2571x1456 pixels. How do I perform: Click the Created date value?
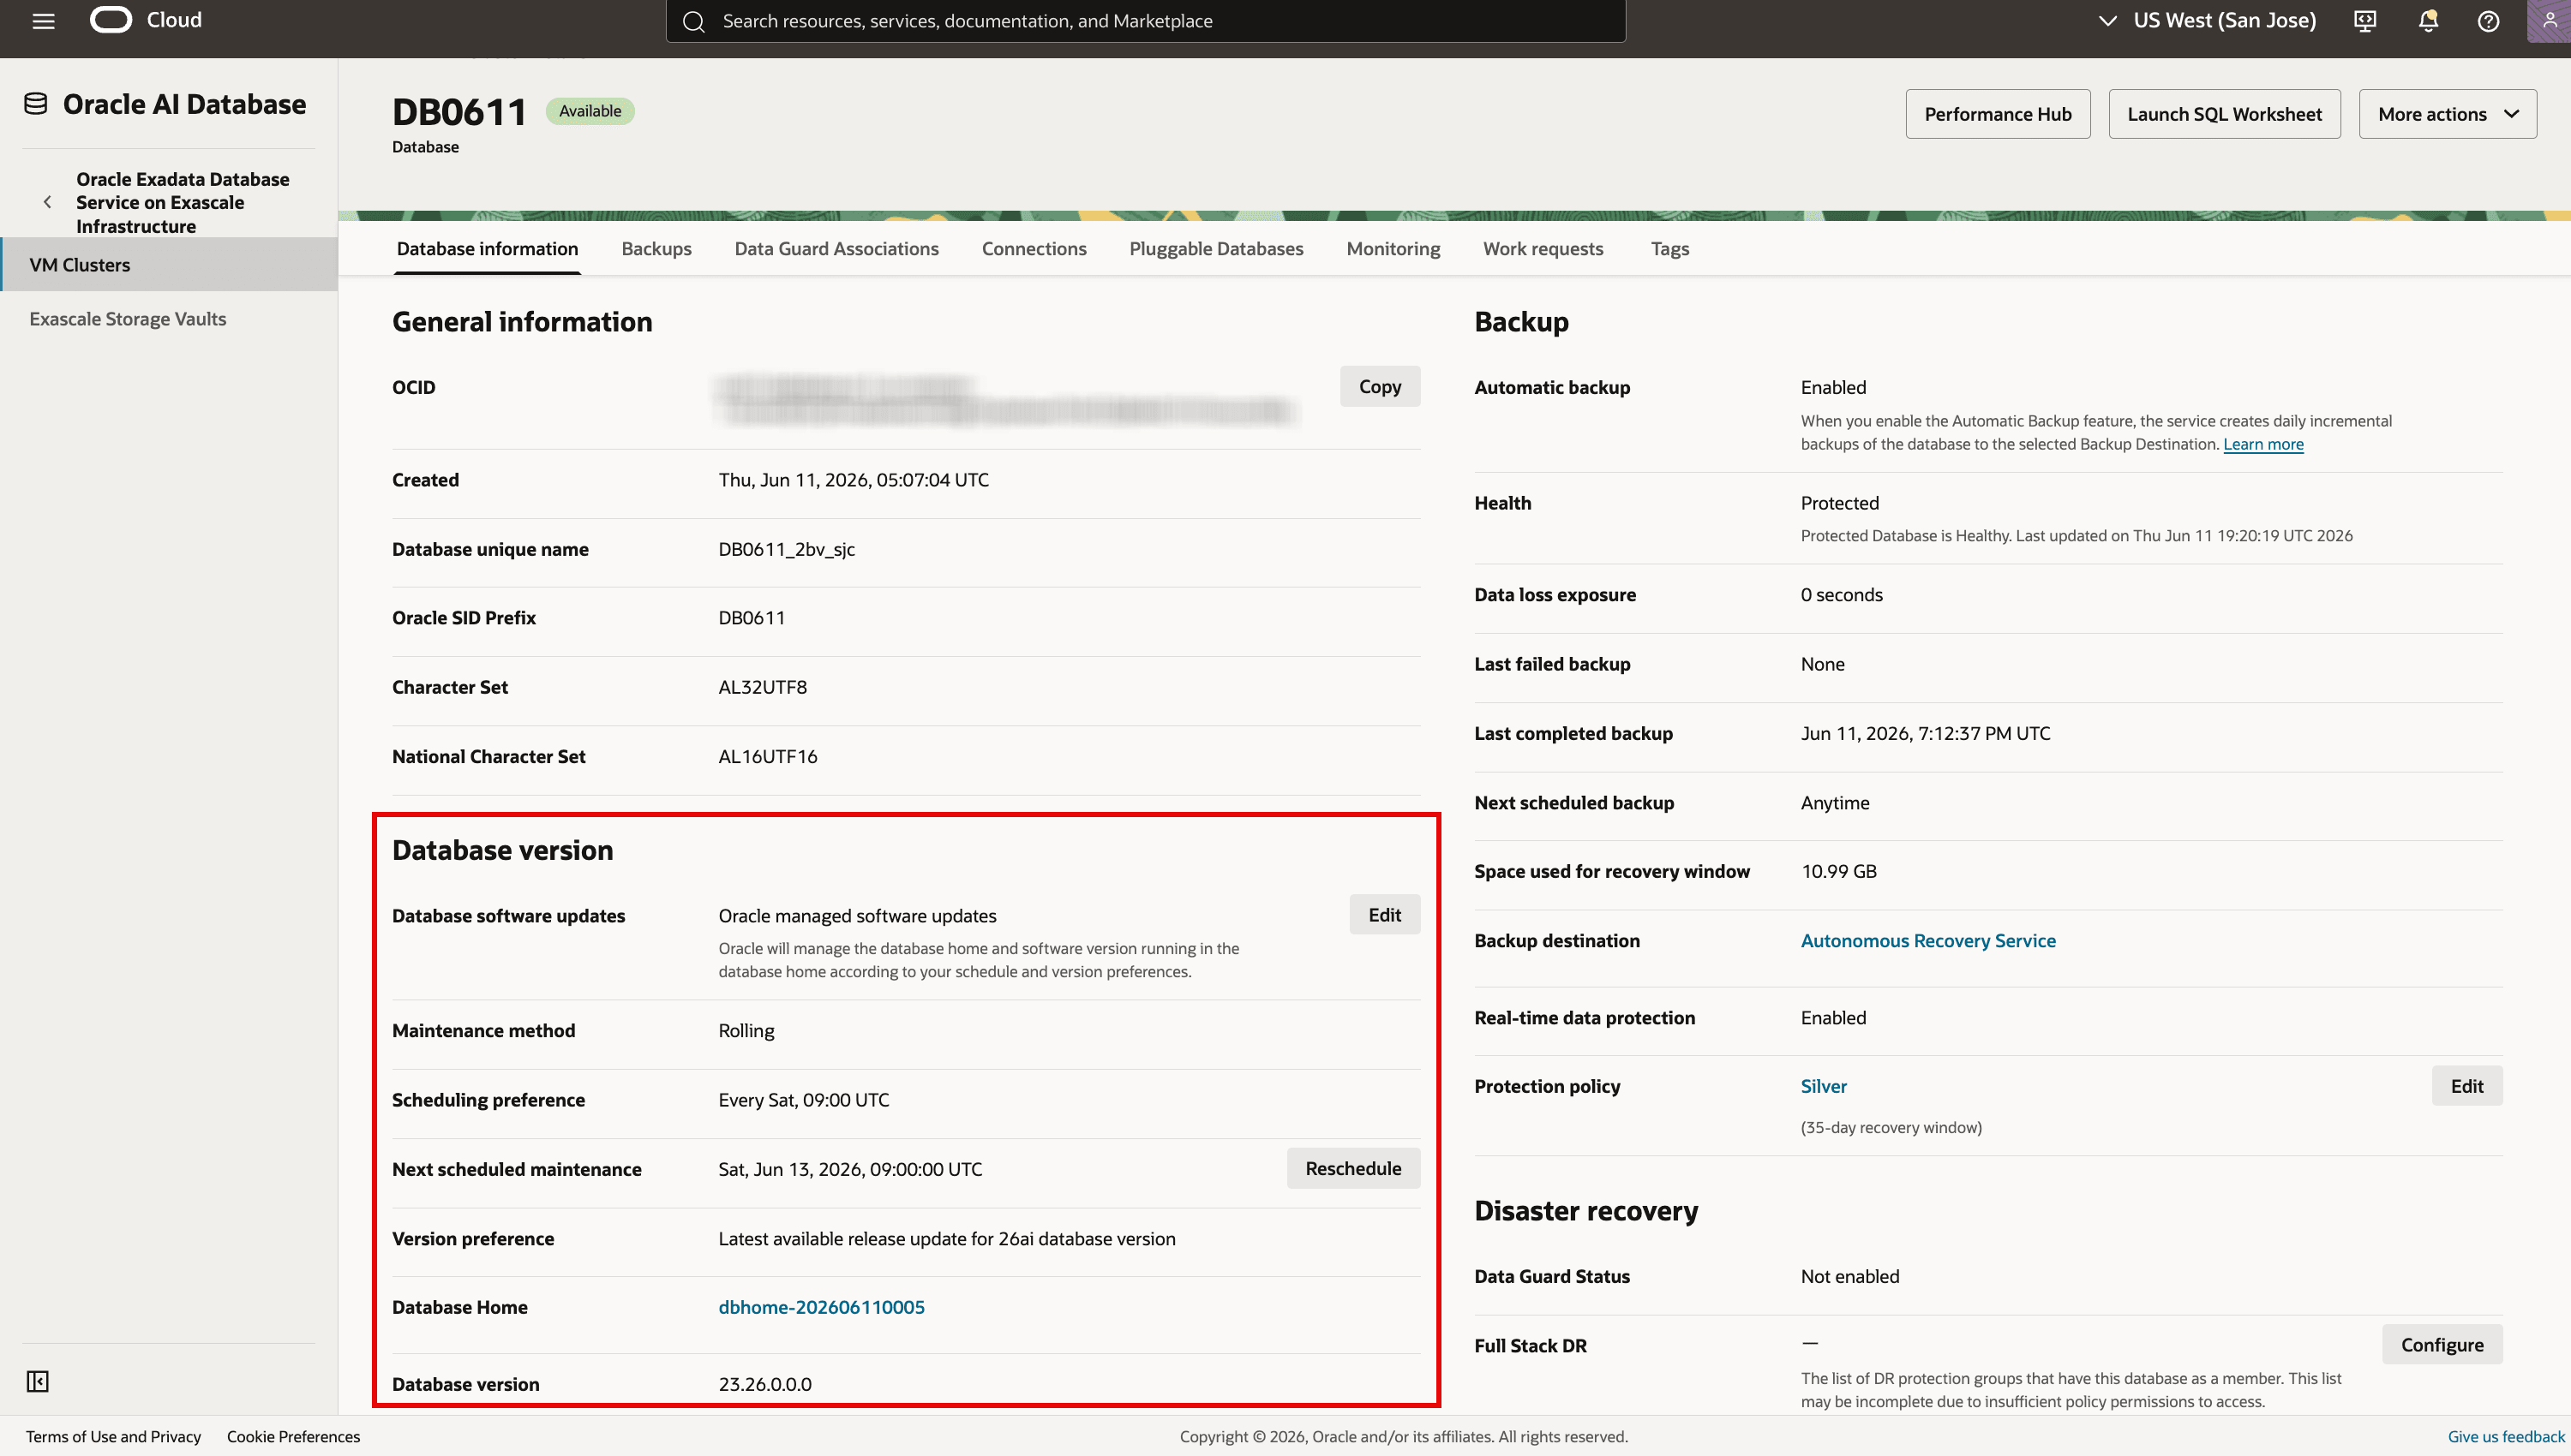click(854, 480)
